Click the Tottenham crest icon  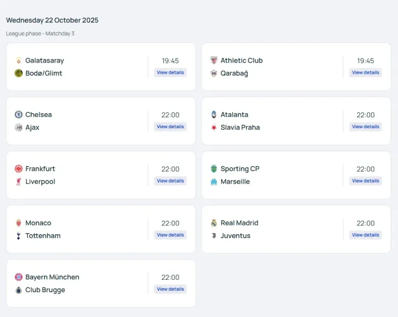coord(19,236)
